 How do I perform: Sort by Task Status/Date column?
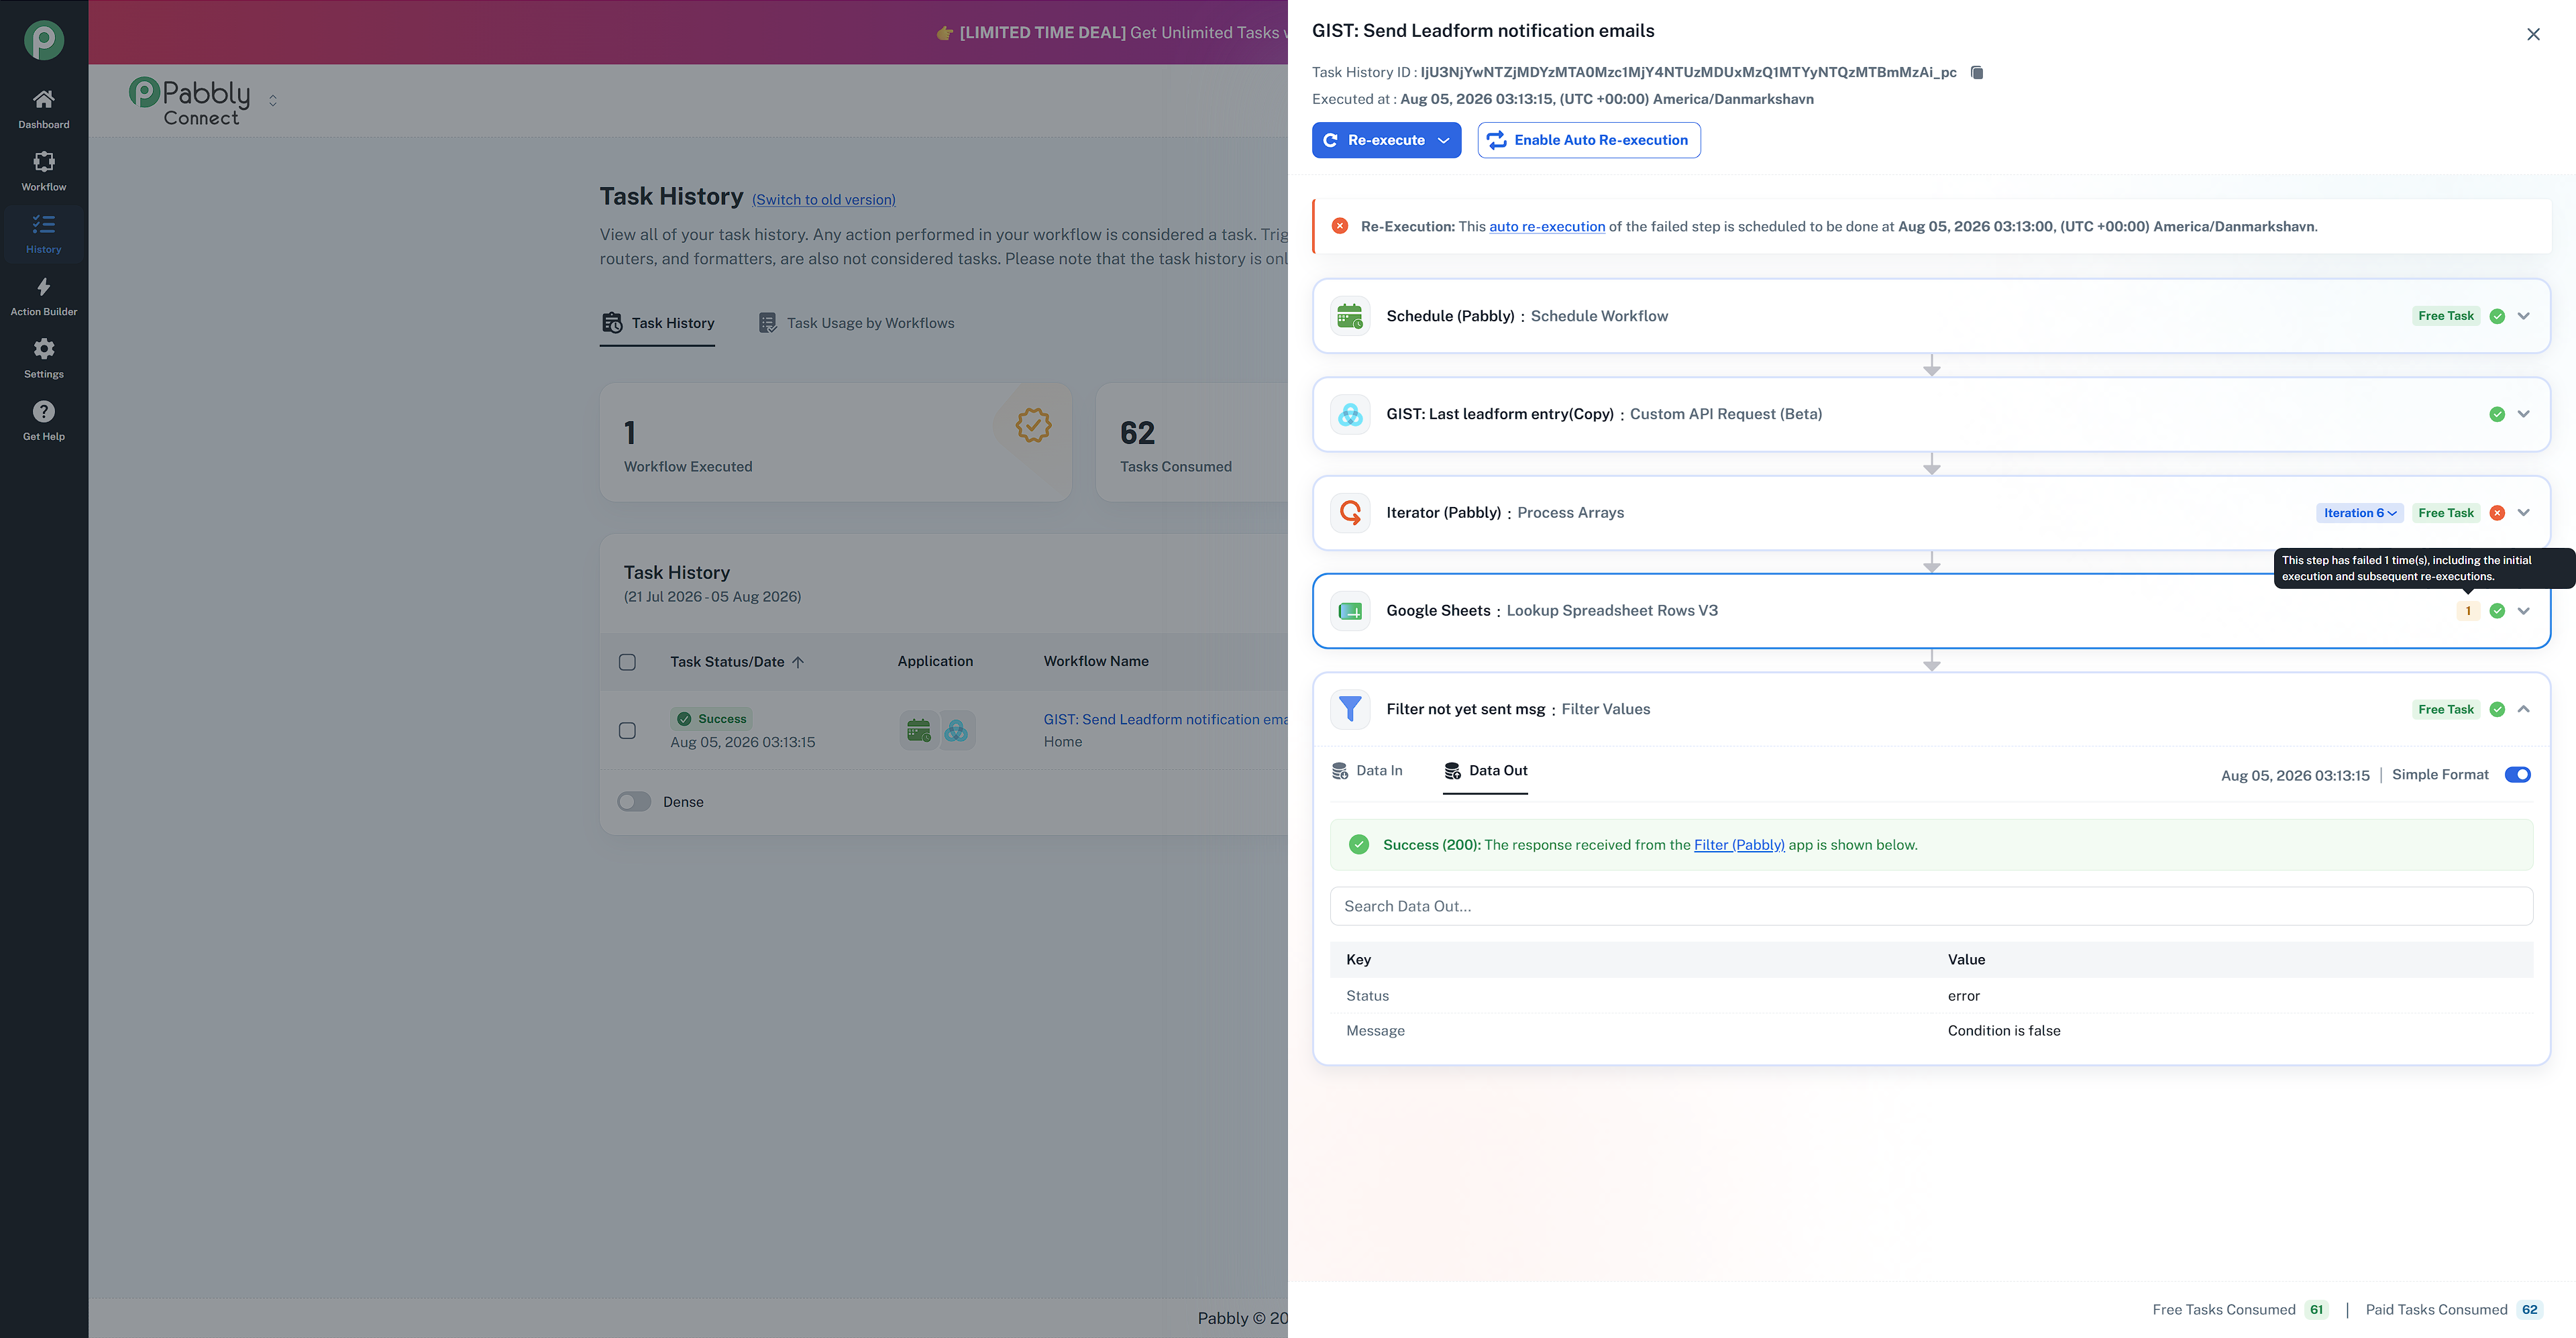pos(736,662)
